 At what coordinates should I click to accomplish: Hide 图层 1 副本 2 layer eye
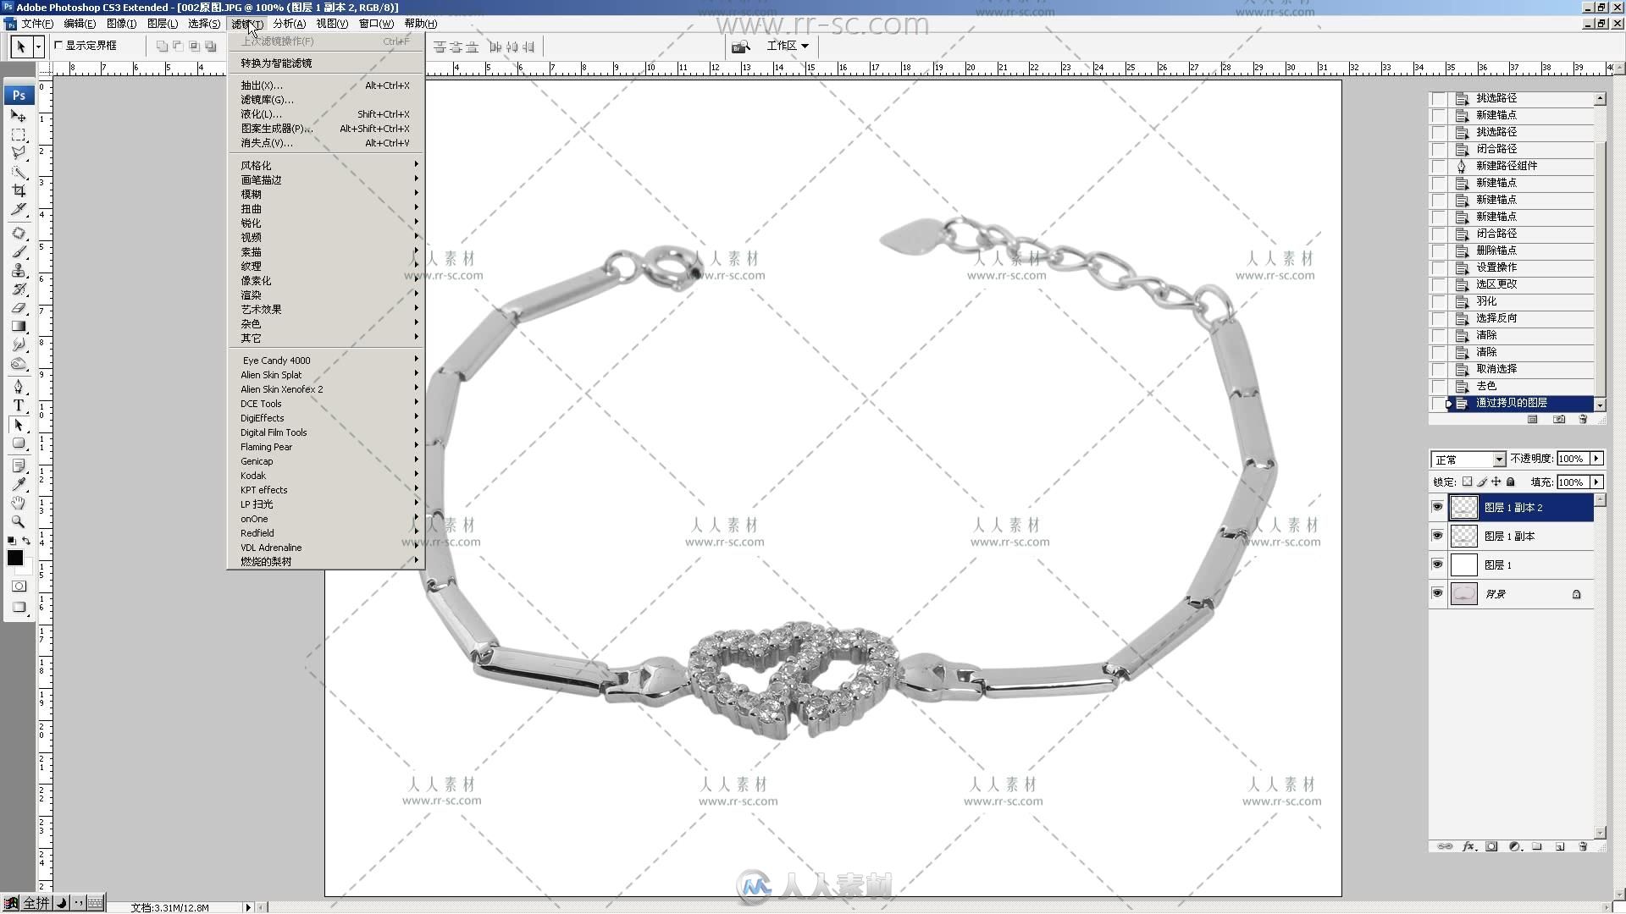pyautogui.click(x=1437, y=507)
